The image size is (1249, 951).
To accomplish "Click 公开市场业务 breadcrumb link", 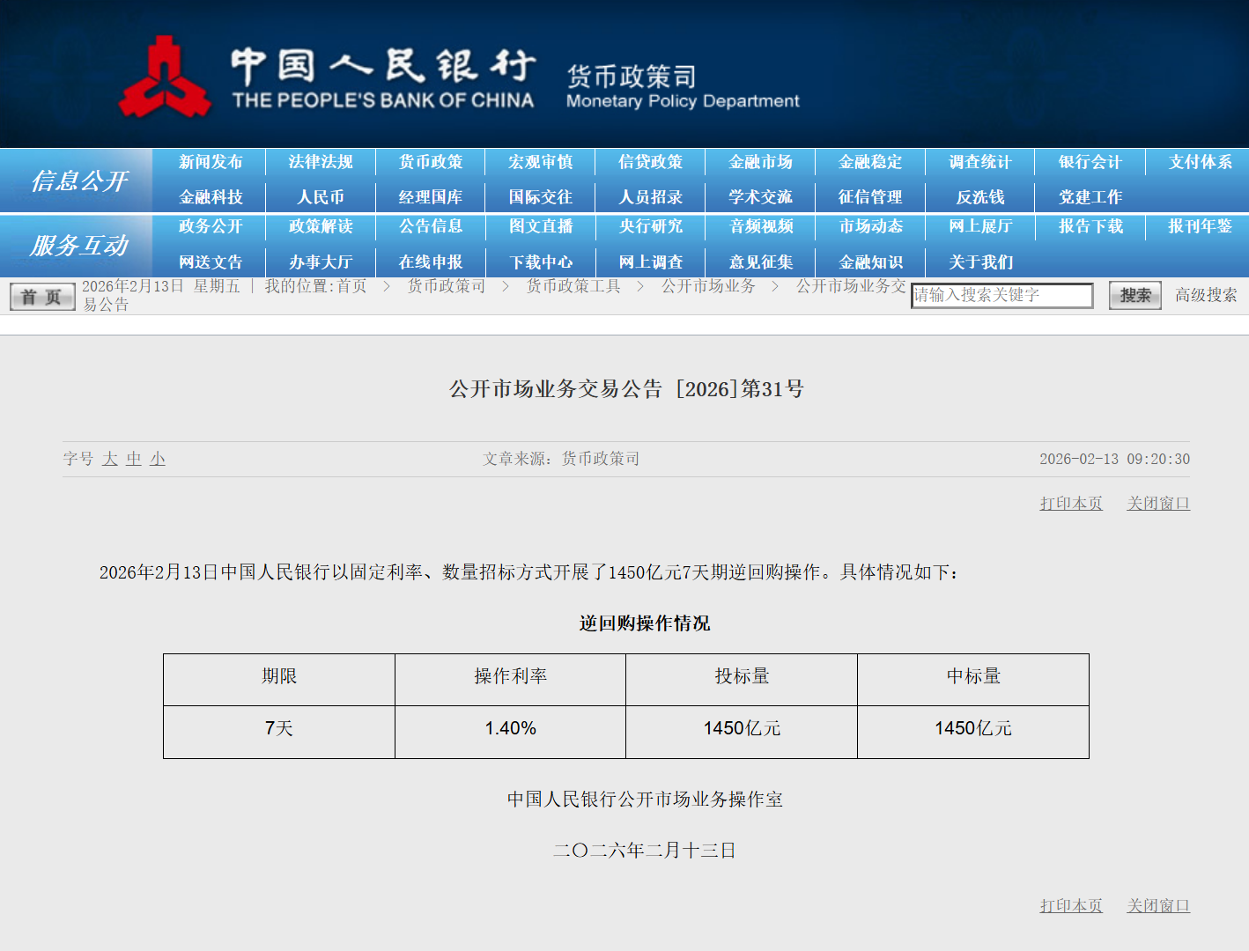I will tap(708, 286).
